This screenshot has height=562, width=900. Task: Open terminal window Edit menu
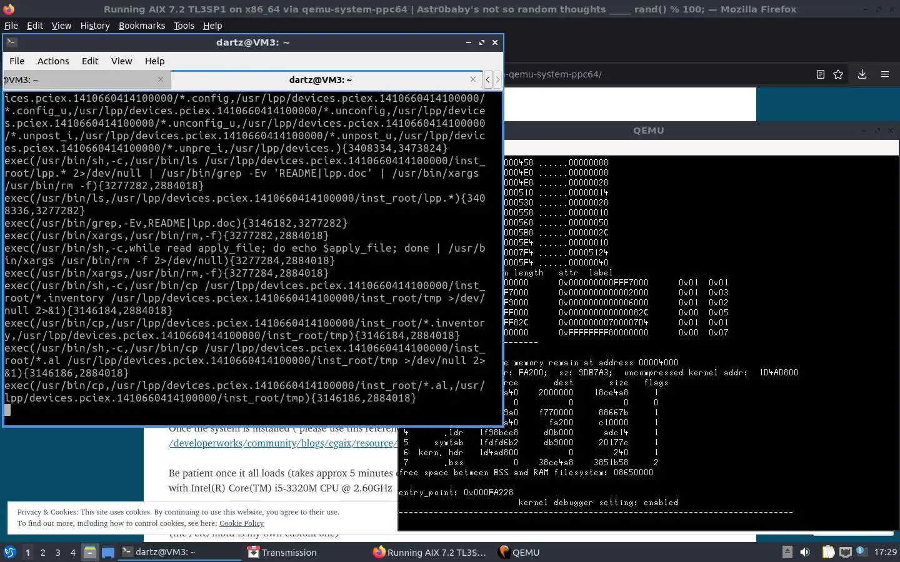[x=90, y=61]
